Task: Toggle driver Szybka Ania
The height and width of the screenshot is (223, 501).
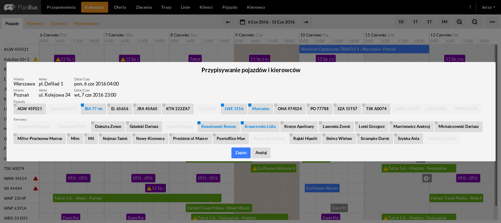Action: [408, 139]
